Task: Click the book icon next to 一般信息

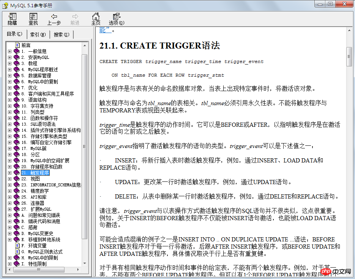Action: click(x=17, y=51)
